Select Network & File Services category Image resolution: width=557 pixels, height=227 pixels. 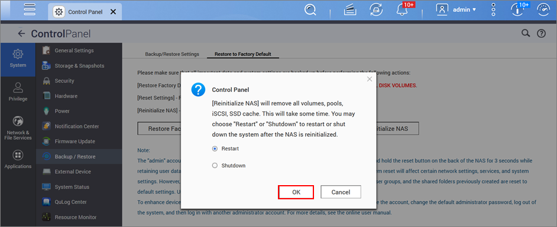click(x=18, y=127)
